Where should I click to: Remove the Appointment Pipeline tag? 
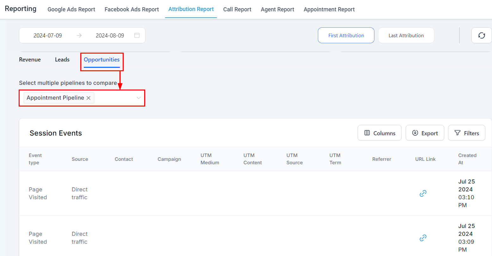[x=89, y=98]
